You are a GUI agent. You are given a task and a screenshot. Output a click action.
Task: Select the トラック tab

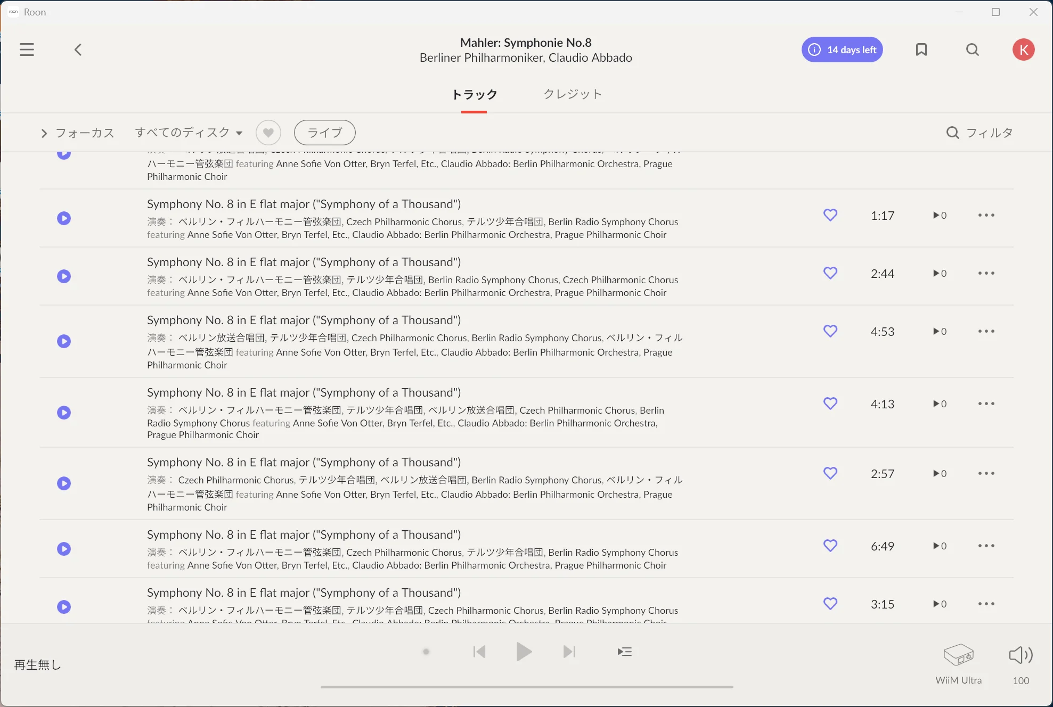tap(474, 95)
